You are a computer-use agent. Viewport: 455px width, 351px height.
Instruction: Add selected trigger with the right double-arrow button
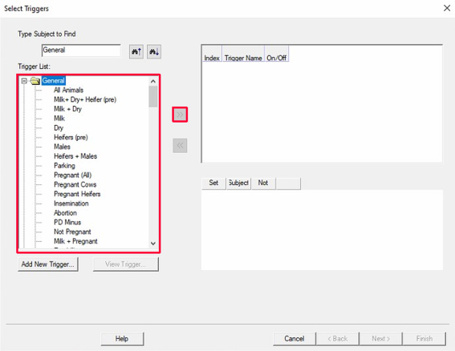pyautogui.click(x=180, y=115)
